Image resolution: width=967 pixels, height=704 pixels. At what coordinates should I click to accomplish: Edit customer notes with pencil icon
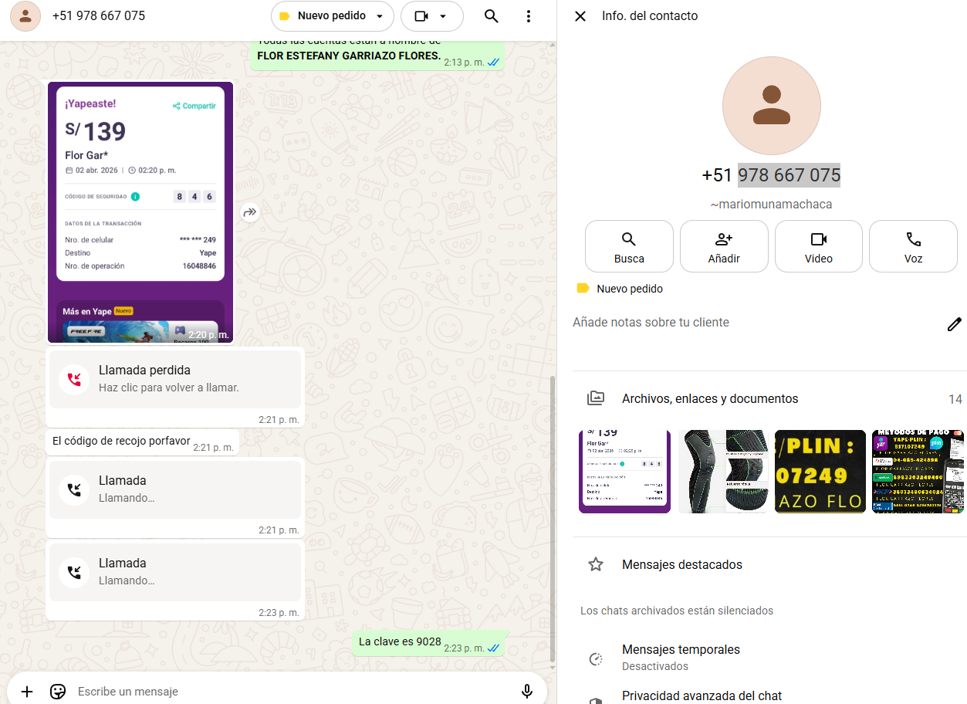[x=954, y=324]
